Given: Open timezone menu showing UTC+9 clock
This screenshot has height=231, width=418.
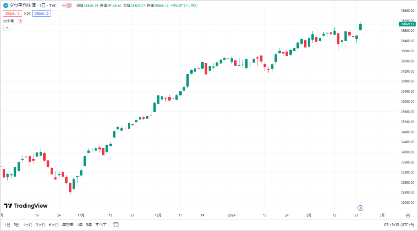Looking at the screenshot, I should point(399,225).
